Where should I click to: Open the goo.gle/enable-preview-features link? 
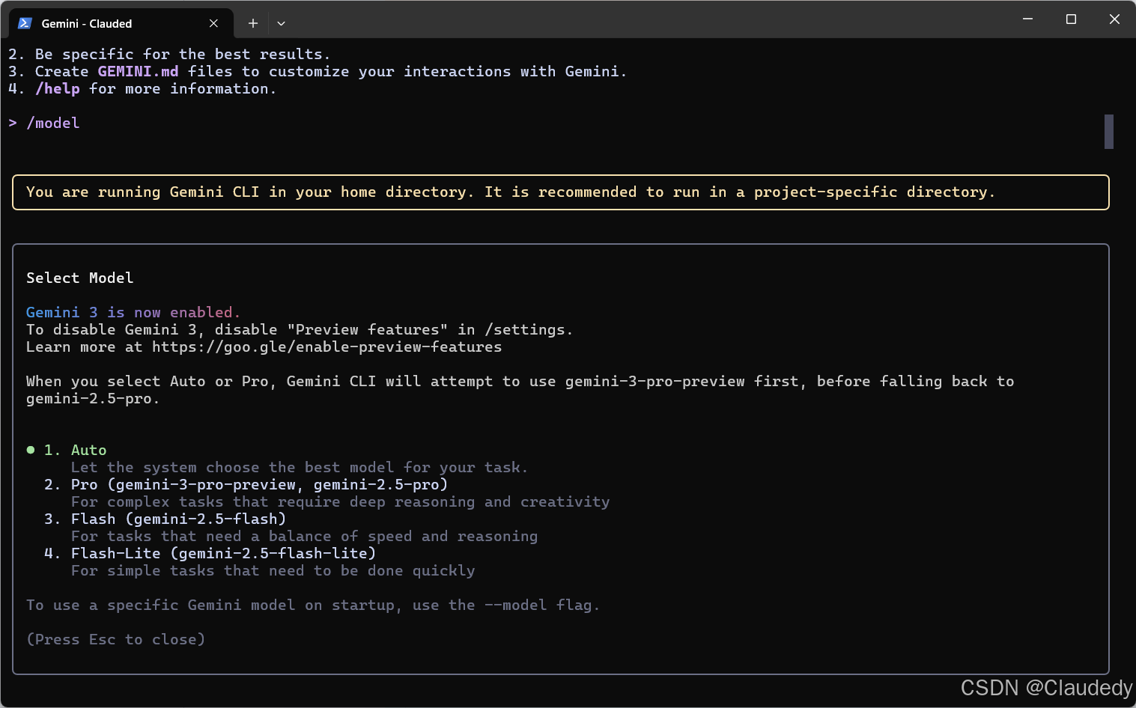[x=326, y=347]
